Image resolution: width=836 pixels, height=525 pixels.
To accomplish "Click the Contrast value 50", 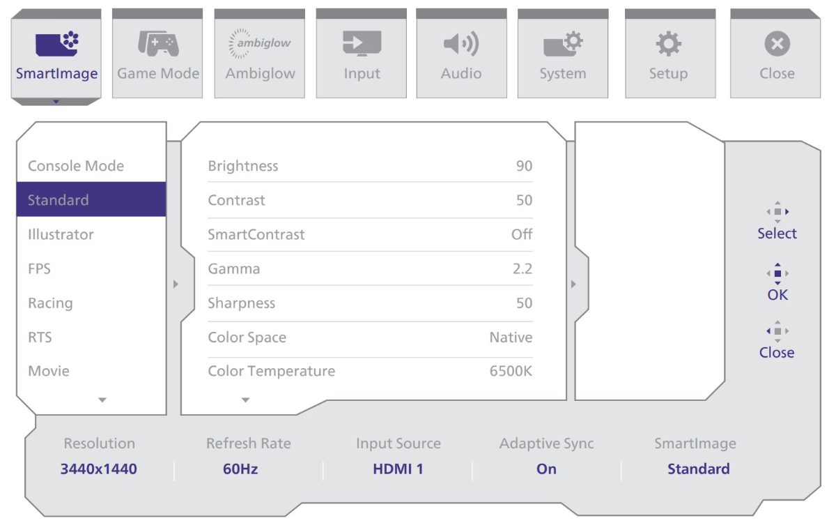I will point(524,200).
